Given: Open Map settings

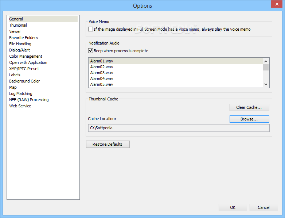Looking at the screenshot, I should (43, 87).
